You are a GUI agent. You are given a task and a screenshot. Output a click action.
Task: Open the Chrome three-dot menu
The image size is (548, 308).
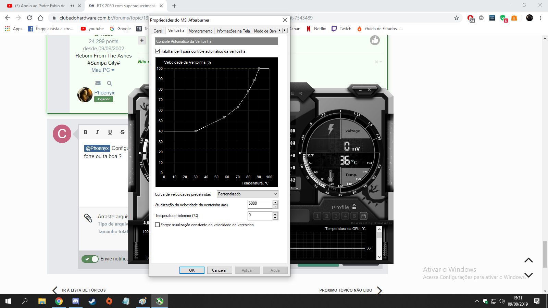tap(540, 18)
